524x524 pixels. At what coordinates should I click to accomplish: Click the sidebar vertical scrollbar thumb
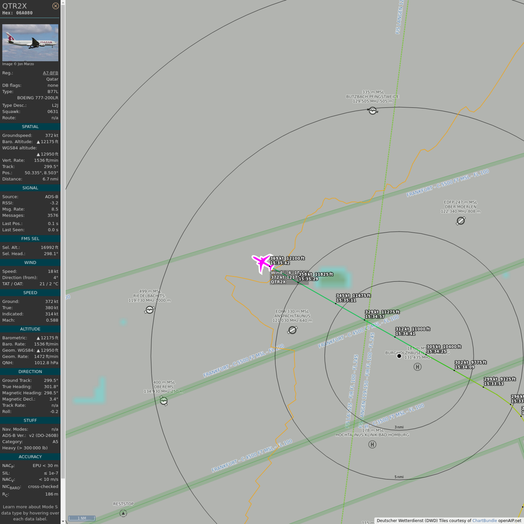63,240
